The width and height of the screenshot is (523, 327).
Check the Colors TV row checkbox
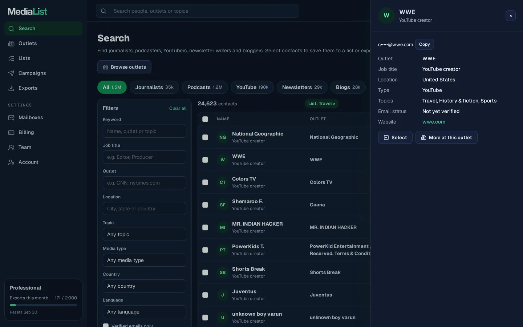click(x=205, y=182)
